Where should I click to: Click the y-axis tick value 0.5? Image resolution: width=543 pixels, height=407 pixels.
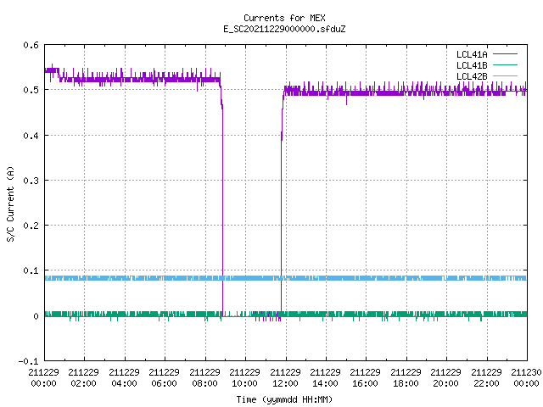pyautogui.click(x=31, y=90)
